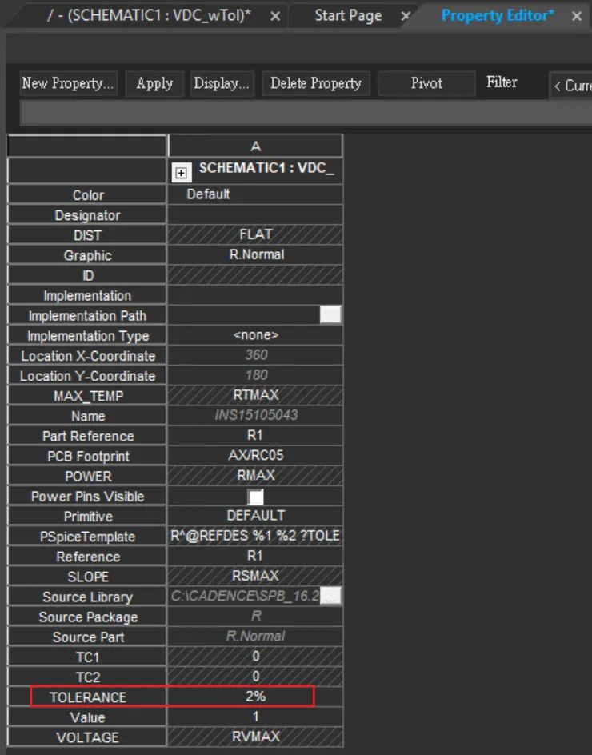Select the Source Package value R

(255, 617)
